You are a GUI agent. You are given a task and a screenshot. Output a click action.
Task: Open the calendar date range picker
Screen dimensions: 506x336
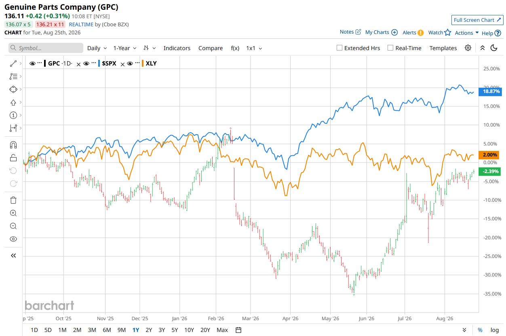pyautogui.click(x=238, y=330)
